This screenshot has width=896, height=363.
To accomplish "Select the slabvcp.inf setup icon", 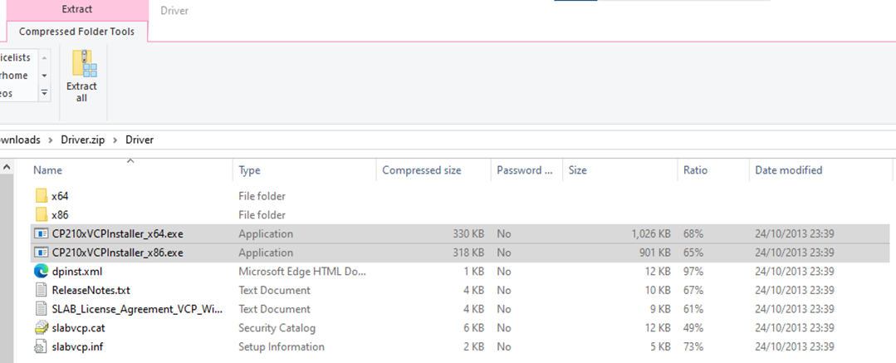I will tap(42, 347).
